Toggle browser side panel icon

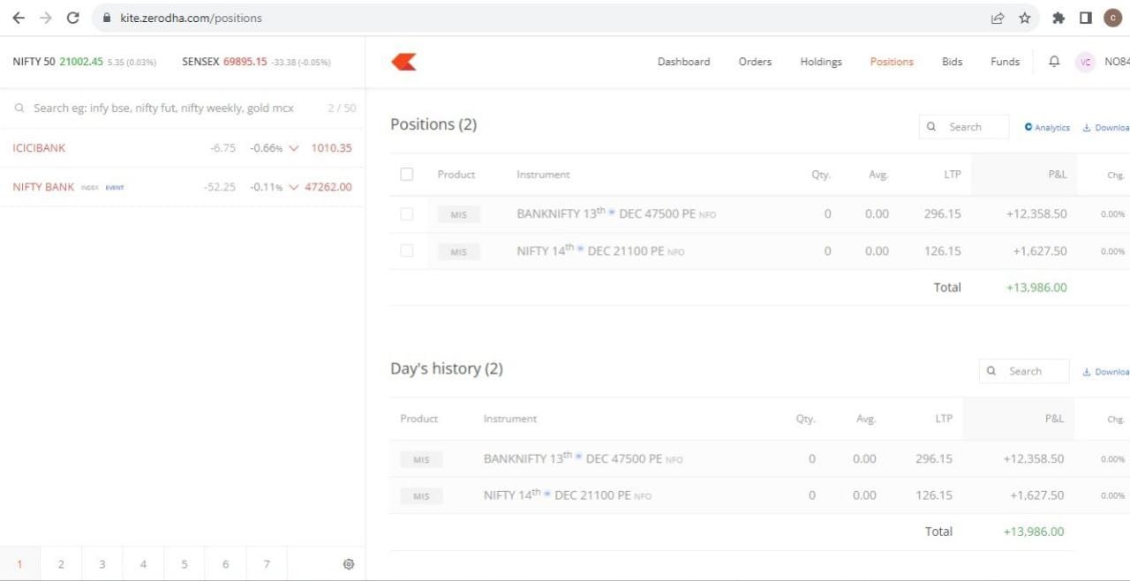pyautogui.click(x=1086, y=18)
